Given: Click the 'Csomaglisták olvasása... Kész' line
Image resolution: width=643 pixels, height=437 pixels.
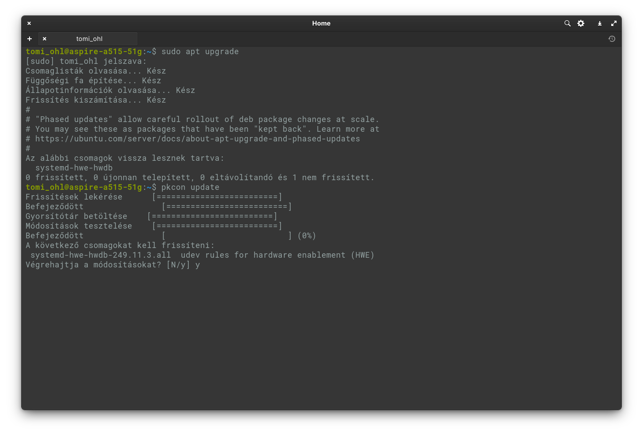Looking at the screenshot, I should [x=96, y=71].
